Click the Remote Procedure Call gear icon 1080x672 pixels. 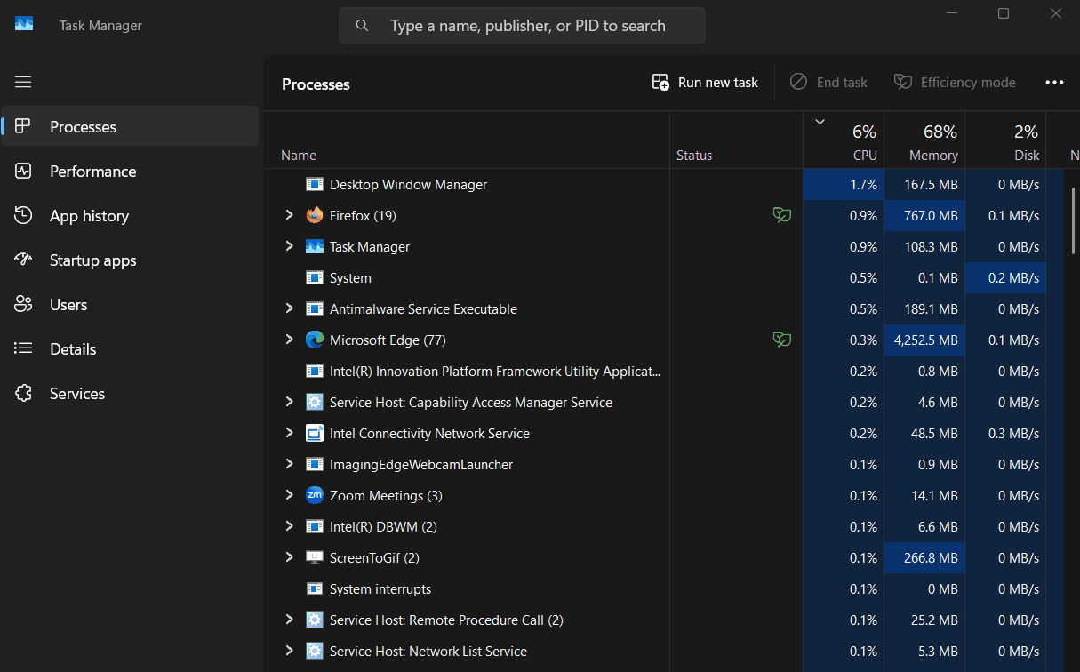point(315,620)
